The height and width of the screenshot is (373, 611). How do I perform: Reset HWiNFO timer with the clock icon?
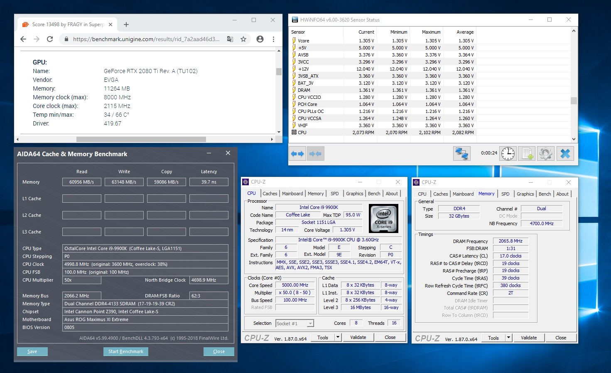(x=508, y=154)
